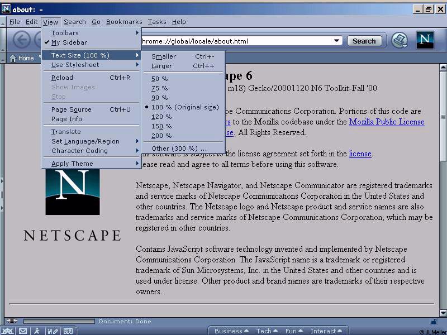Select Translate from the View menu

[x=92, y=132]
